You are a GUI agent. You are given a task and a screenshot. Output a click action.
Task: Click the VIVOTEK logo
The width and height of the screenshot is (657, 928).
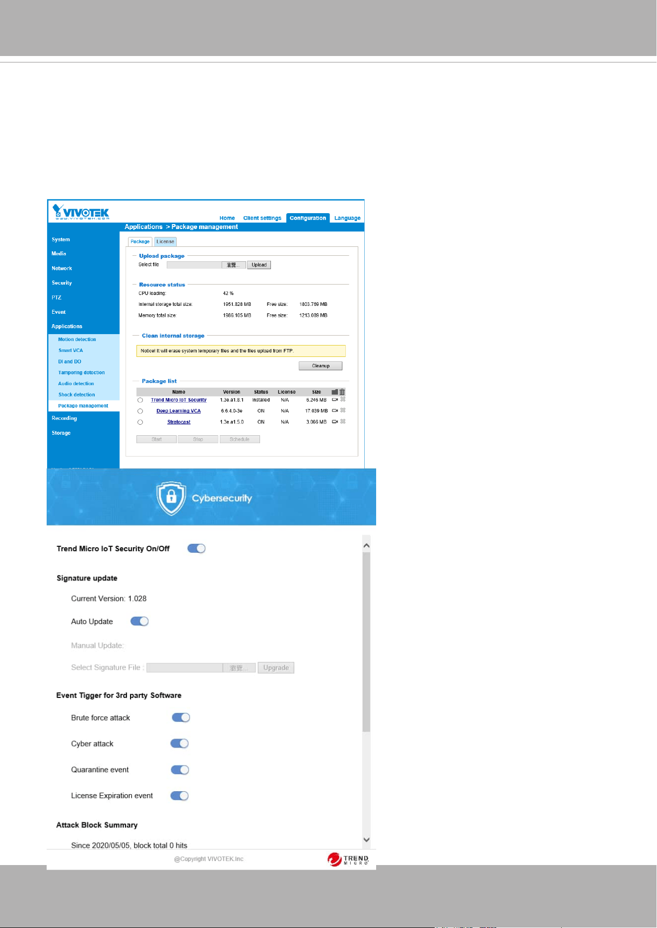(81, 212)
